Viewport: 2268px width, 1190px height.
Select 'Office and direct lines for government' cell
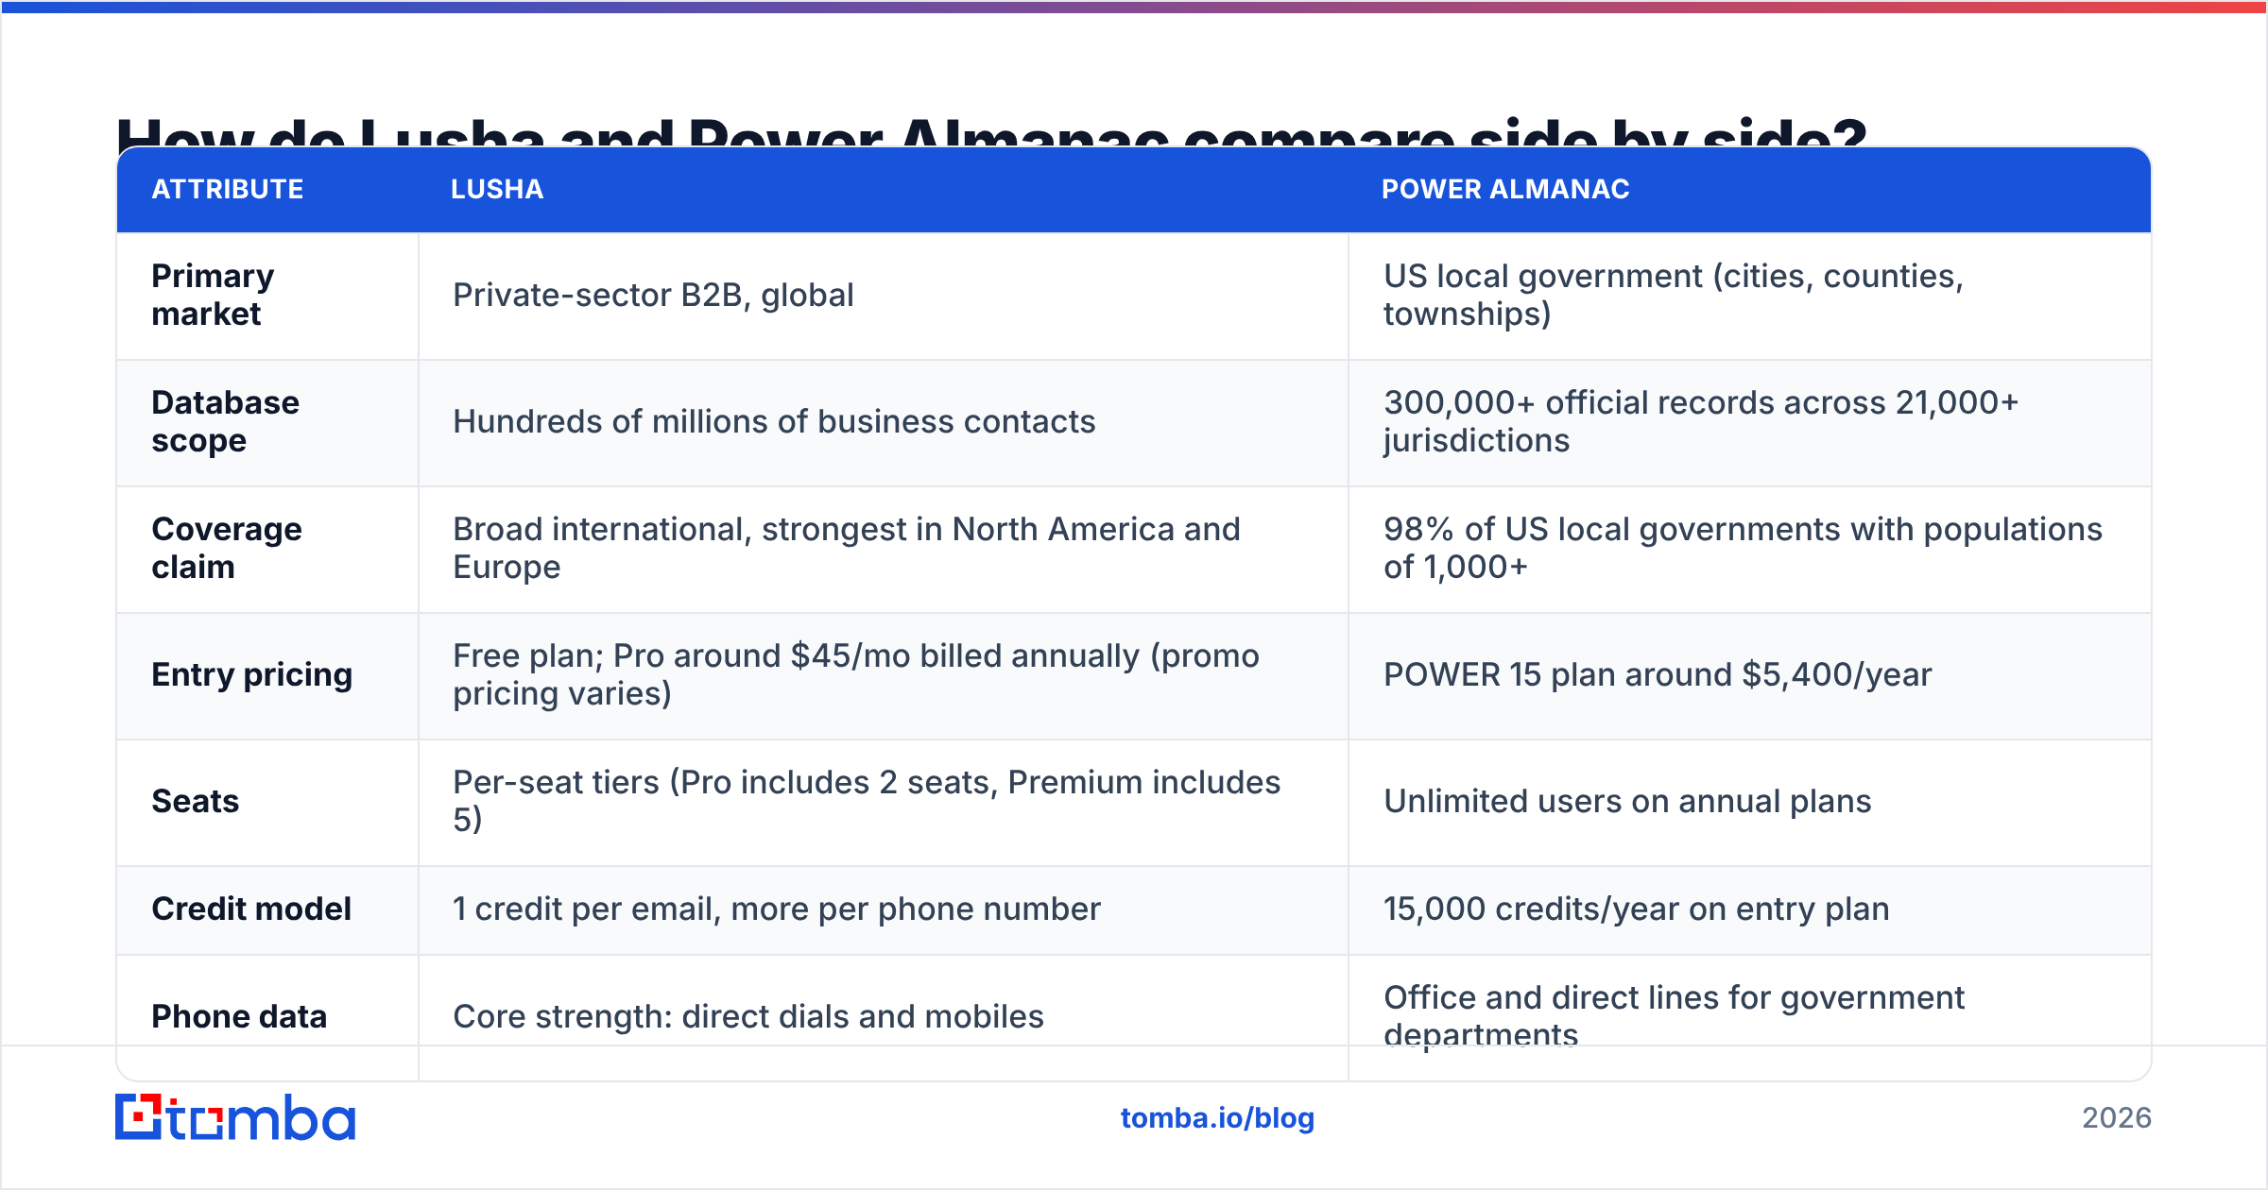tap(1749, 1016)
